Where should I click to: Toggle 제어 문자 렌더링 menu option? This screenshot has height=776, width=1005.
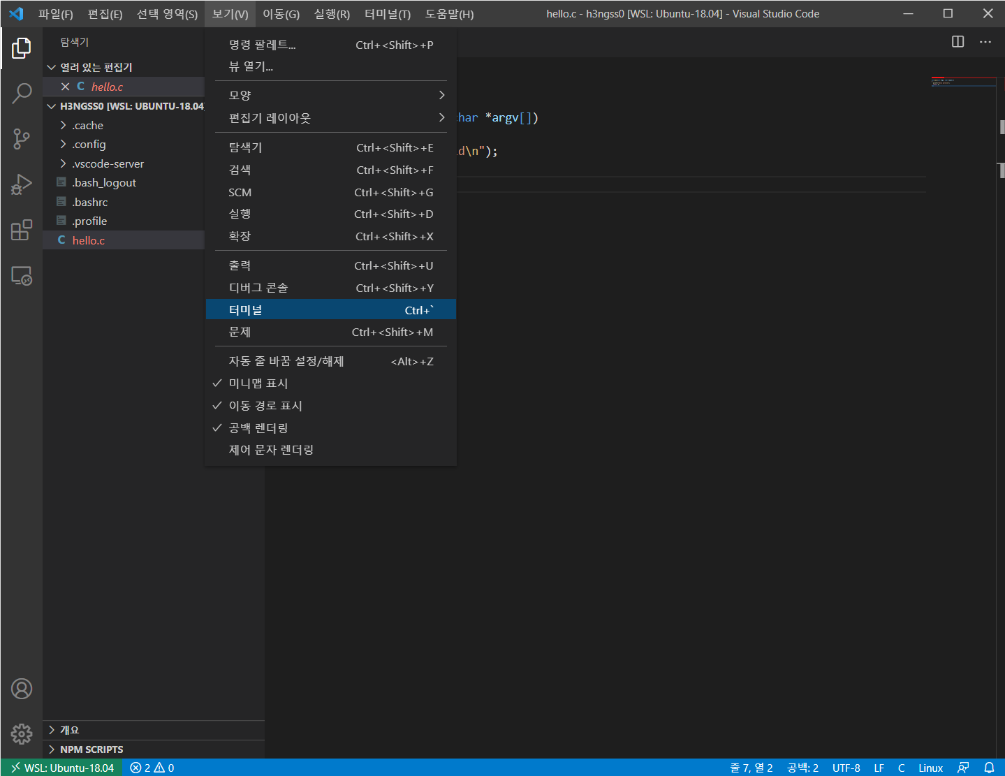click(x=331, y=450)
